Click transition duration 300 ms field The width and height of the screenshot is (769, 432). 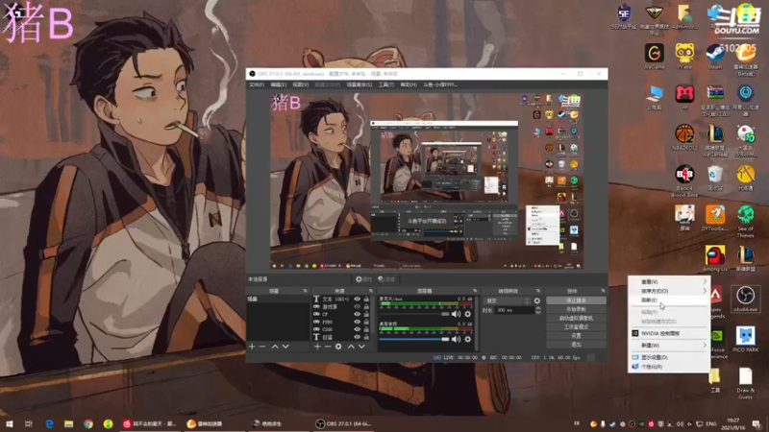(514, 310)
